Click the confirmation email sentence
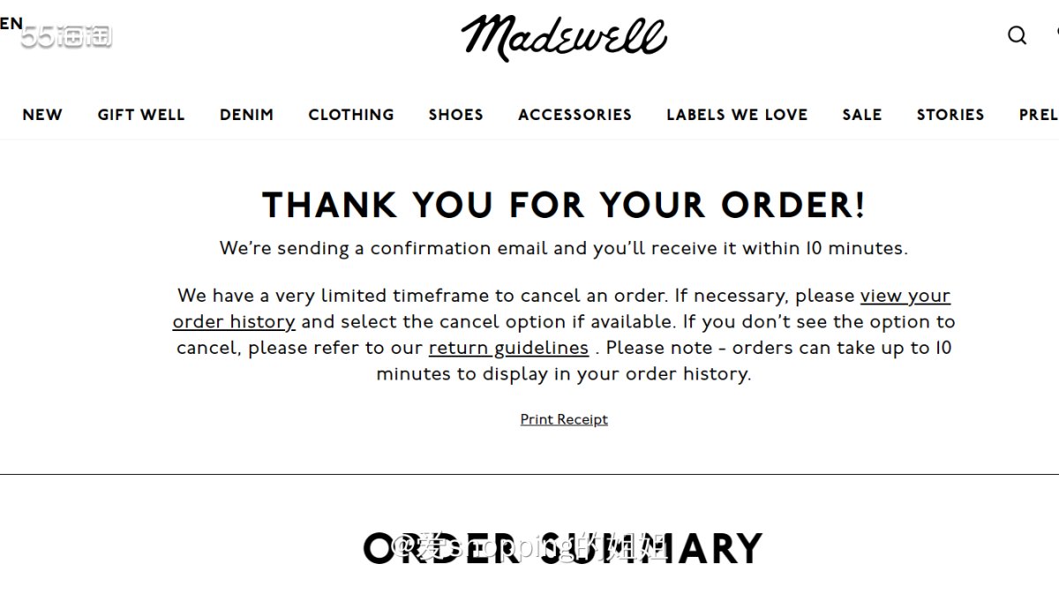 pos(564,248)
